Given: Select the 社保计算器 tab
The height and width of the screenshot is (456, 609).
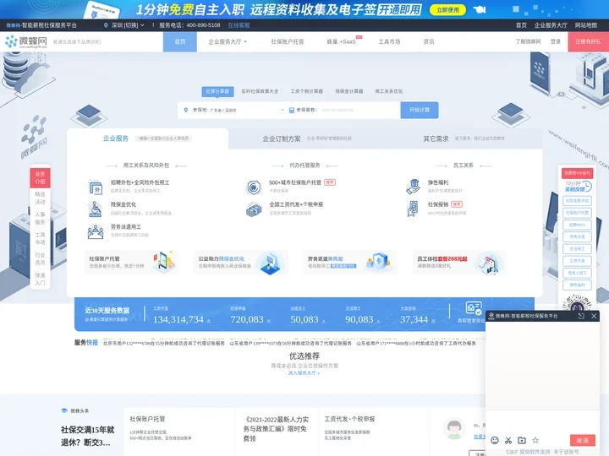Looking at the screenshot, I should pos(217,91).
